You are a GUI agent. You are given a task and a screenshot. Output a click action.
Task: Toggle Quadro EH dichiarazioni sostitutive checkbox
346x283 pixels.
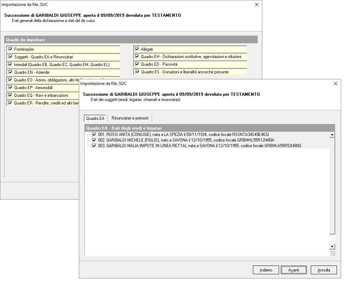point(137,57)
